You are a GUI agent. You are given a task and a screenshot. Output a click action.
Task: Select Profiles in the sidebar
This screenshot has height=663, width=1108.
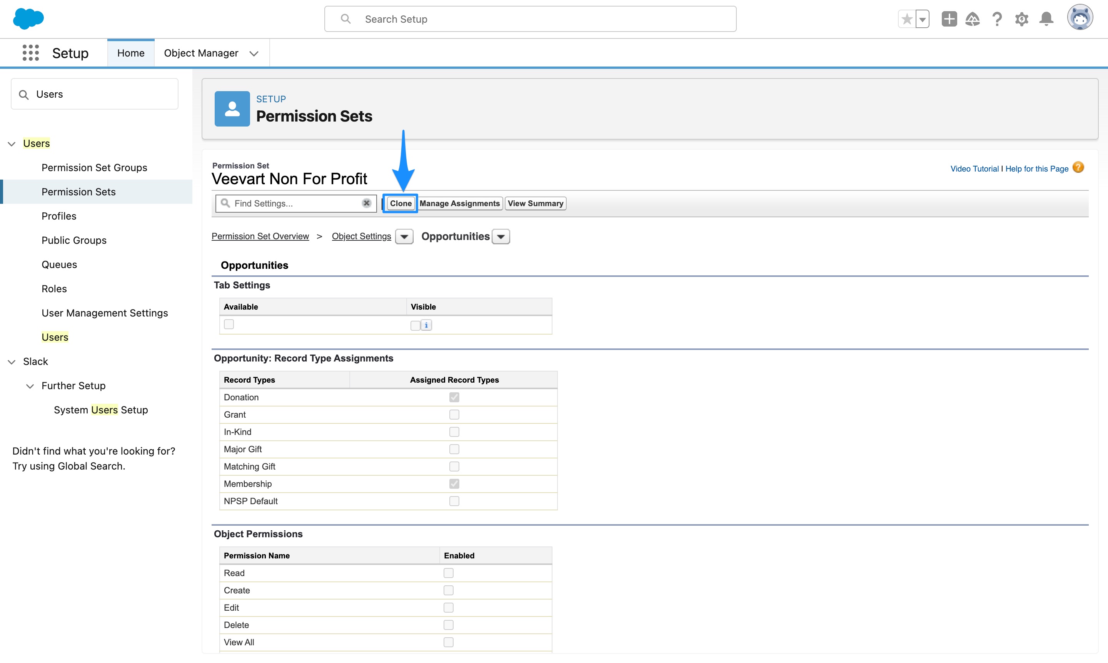58,216
